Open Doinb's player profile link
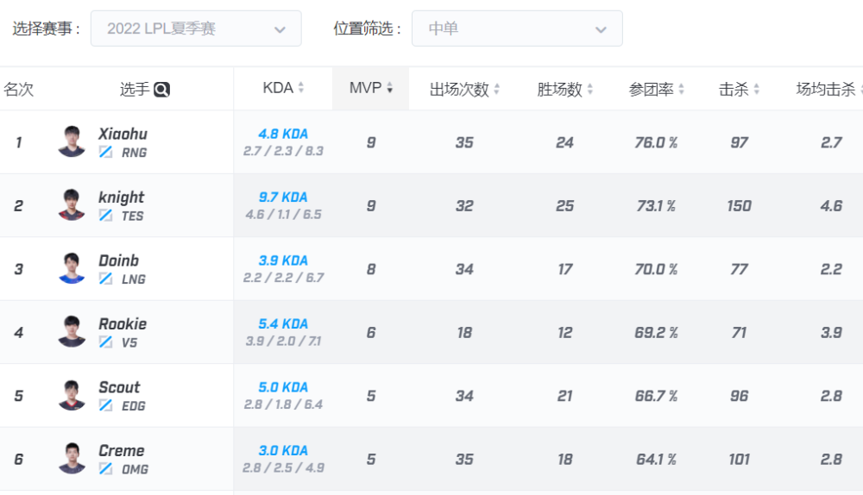Screen dimensions: 863x495 pyautogui.click(x=118, y=260)
